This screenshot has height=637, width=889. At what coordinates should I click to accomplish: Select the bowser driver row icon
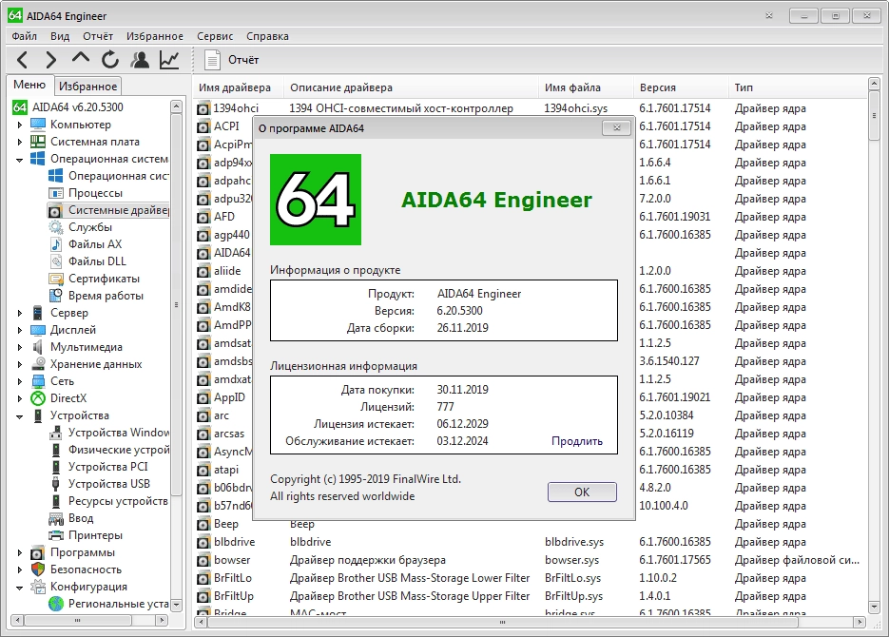(203, 560)
